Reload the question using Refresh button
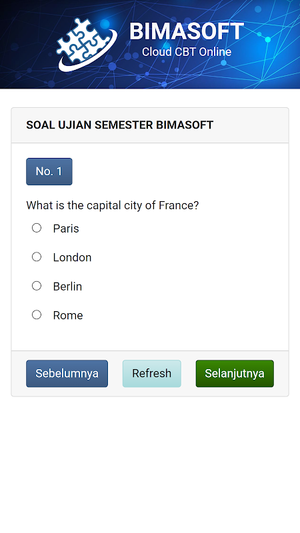The width and height of the screenshot is (300, 533). [x=152, y=373]
